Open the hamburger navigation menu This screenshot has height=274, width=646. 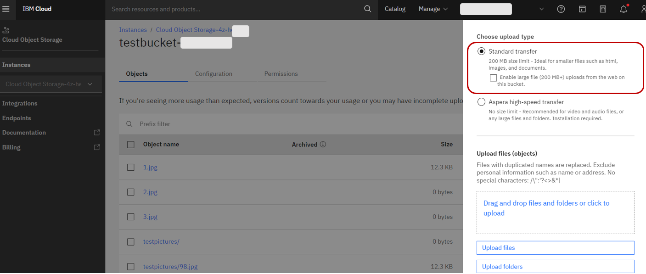(6, 9)
